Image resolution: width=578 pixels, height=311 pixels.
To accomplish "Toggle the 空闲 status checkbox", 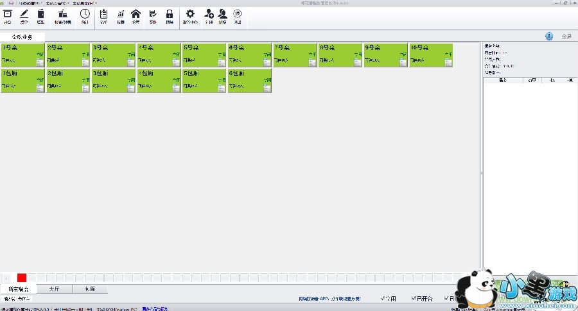I will tap(388, 298).
